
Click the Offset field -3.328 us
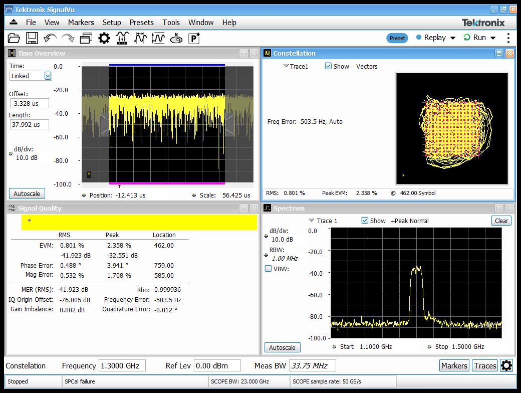[29, 103]
